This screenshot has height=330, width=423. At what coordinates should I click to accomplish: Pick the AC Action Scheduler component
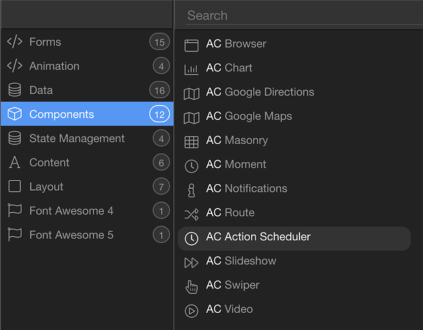tap(294, 238)
